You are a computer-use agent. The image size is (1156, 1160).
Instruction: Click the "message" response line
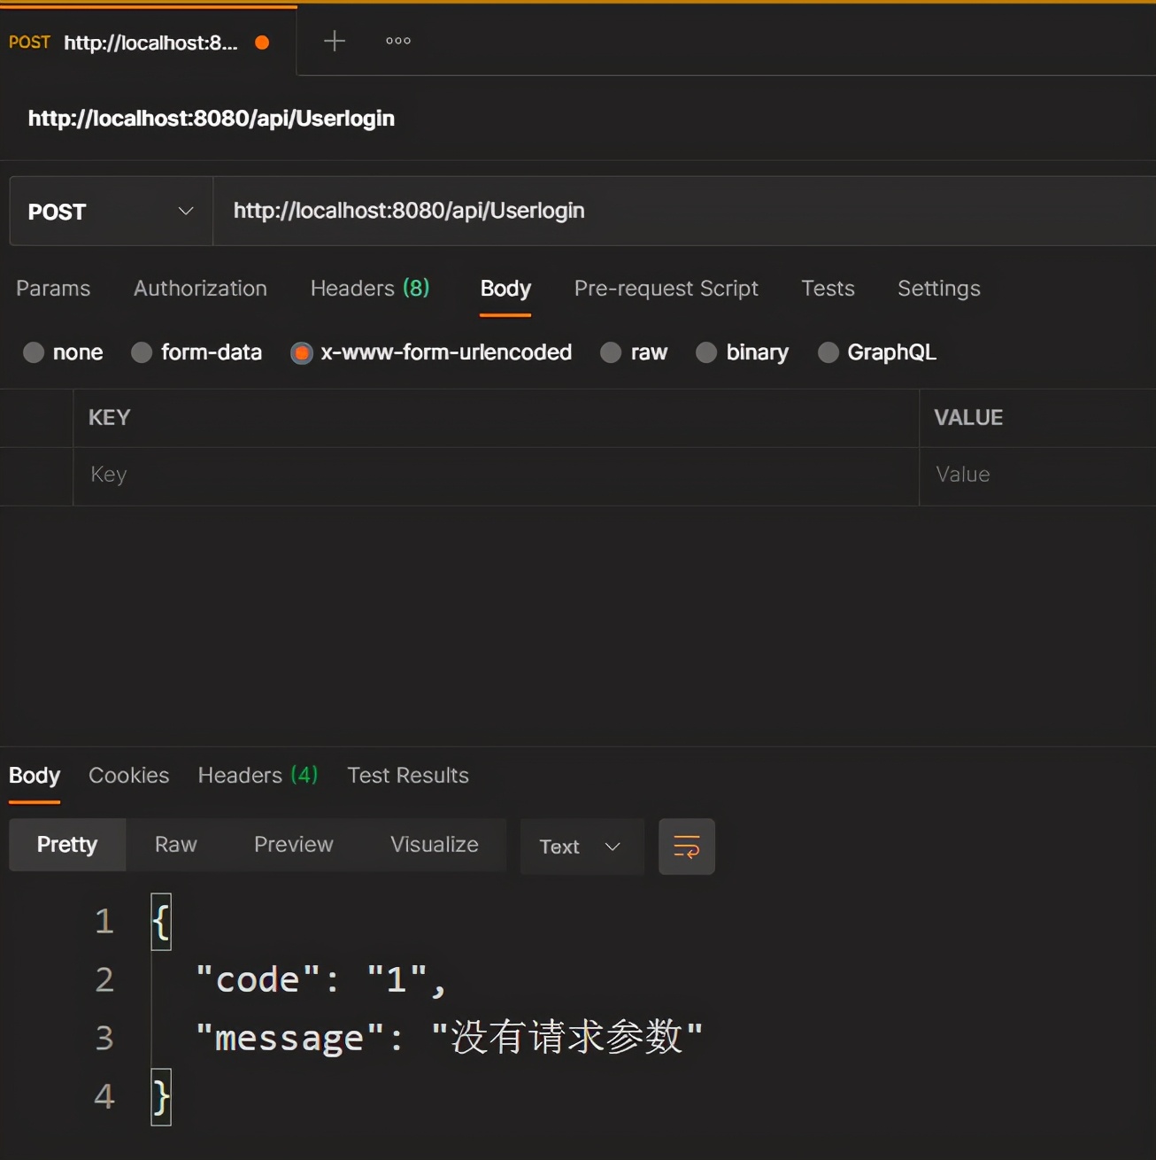(x=450, y=1038)
